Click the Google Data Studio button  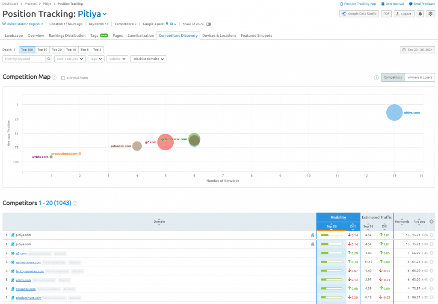click(x=359, y=14)
